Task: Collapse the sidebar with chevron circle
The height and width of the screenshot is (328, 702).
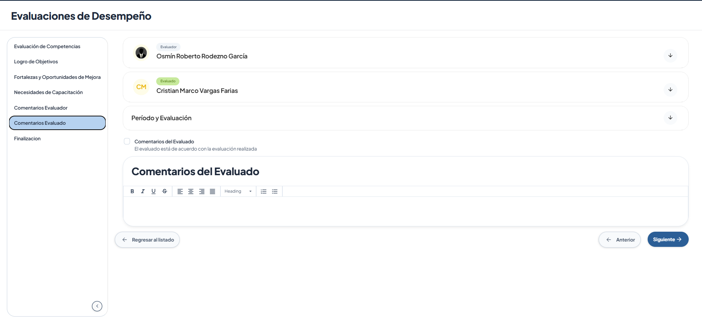Action: [97, 306]
